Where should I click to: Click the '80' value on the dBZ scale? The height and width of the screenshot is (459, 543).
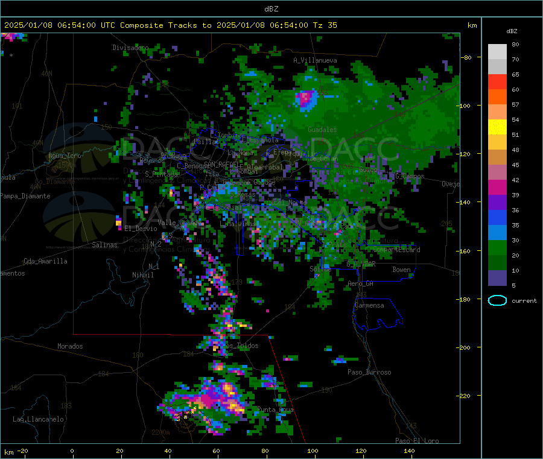coord(515,44)
